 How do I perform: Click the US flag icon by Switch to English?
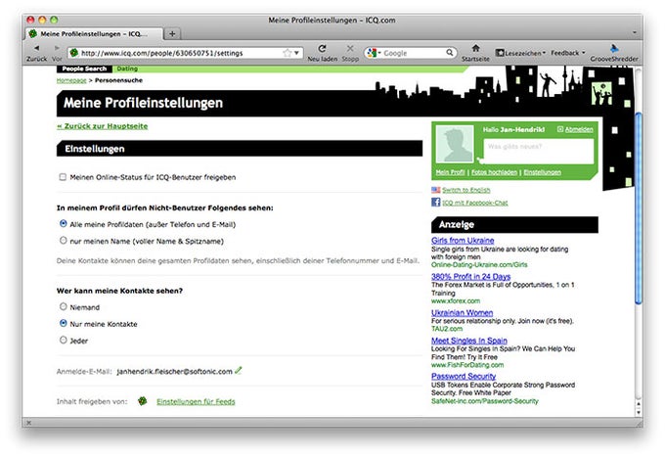coord(435,190)
